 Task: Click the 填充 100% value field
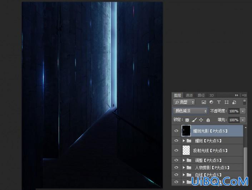(234, 120)
